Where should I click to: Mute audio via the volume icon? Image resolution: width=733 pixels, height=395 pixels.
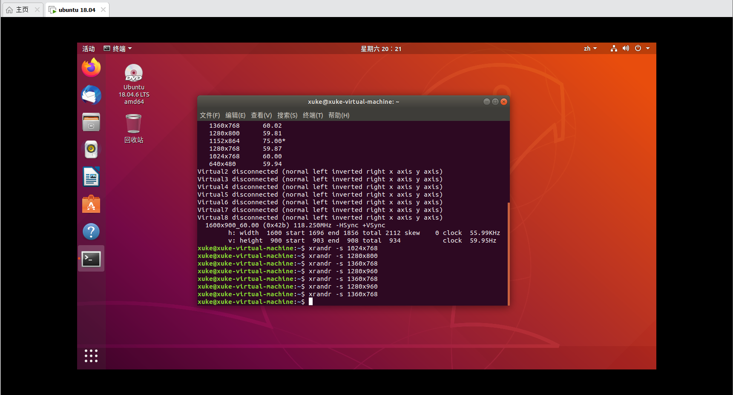(626, 48)
